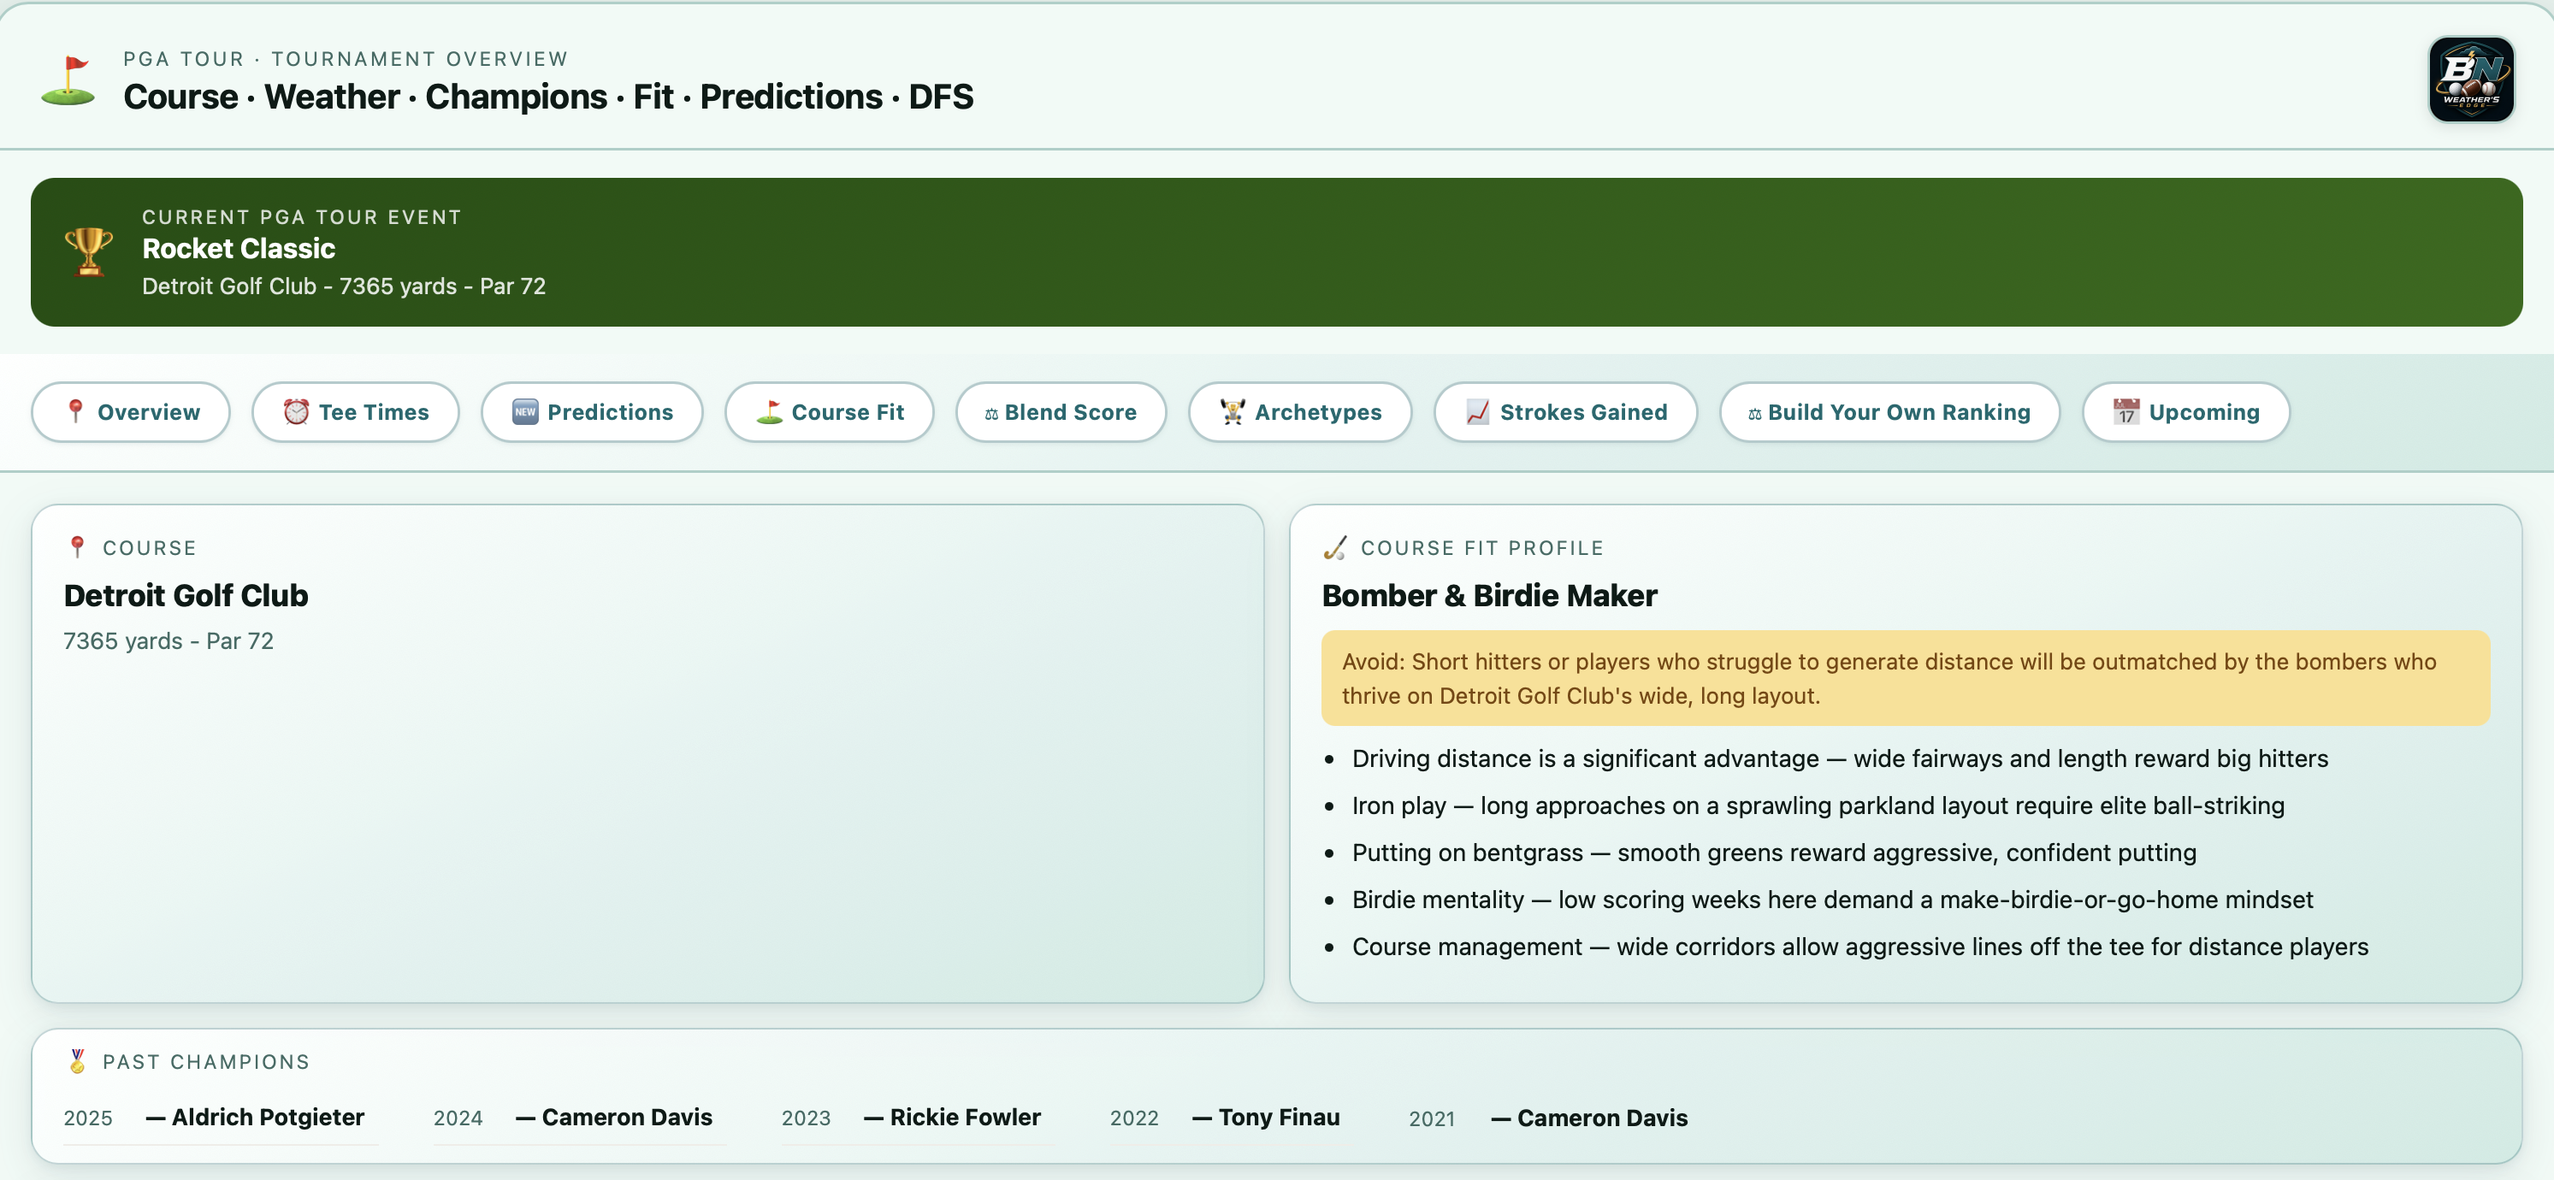Click the scales icon on Blend Score
The width and height of the screenshot is (2554, 1180).
click(x=991, y=414)
